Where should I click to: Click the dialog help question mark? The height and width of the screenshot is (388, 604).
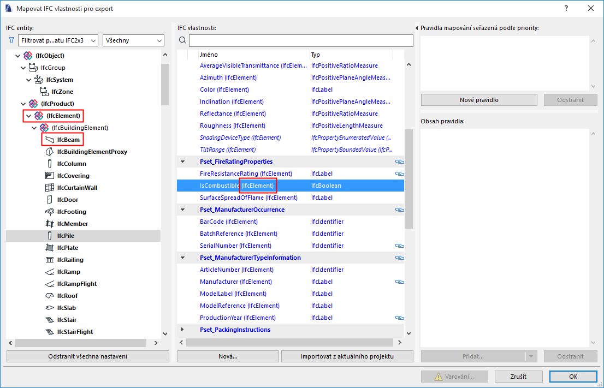566,9
